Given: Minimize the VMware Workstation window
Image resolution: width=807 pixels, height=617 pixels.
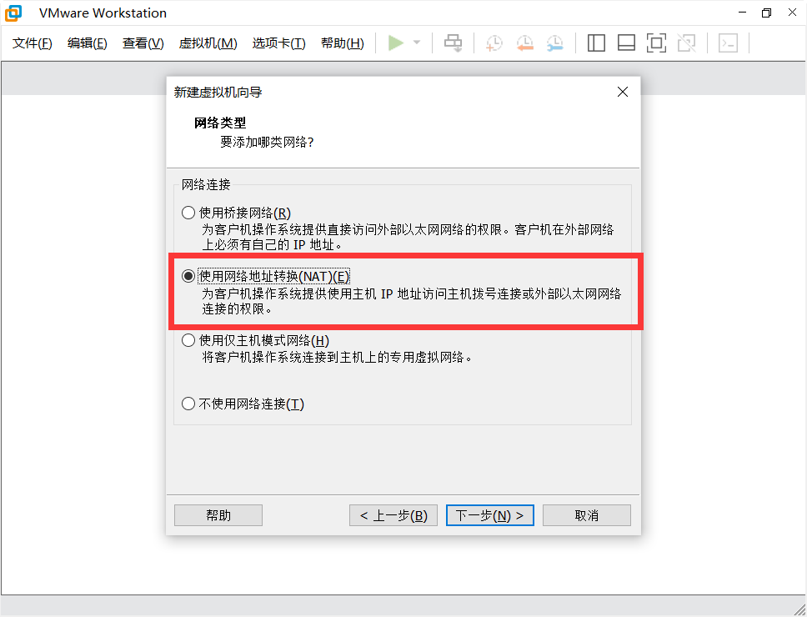Looking at the screenshot, I should click(x=742, y=13).
